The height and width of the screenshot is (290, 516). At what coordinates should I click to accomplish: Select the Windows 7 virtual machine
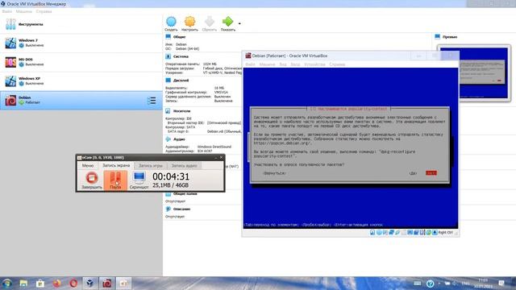(81, 43)
